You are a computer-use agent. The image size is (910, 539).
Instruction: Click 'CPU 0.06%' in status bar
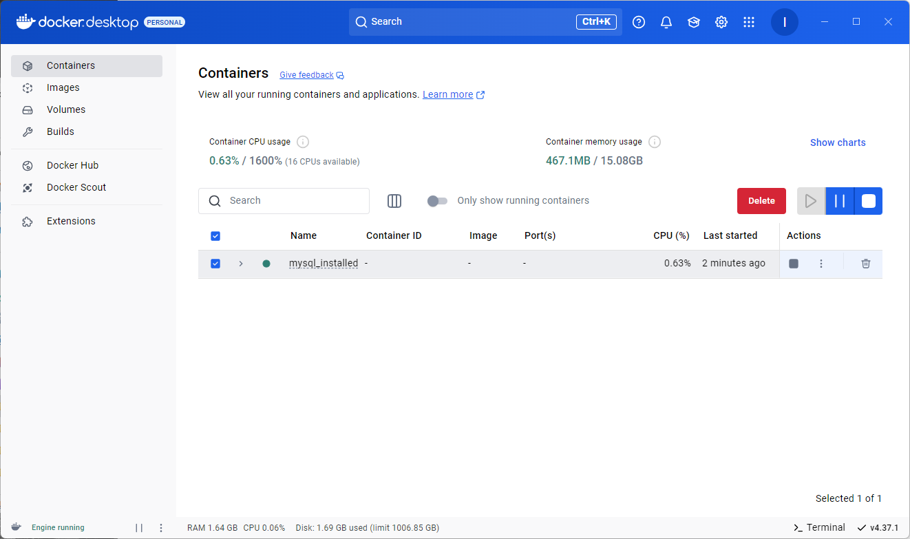click(x=264, y=528)
